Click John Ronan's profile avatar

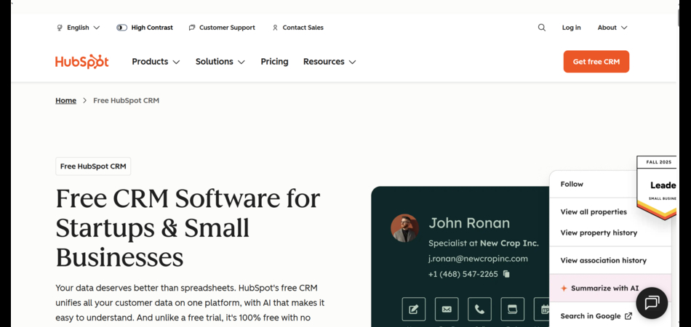[404, 228]
